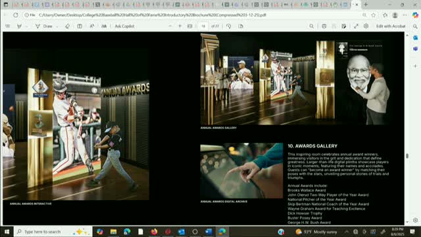Activate the Draw tool
The image size is (421, 237).
[44, 26]
